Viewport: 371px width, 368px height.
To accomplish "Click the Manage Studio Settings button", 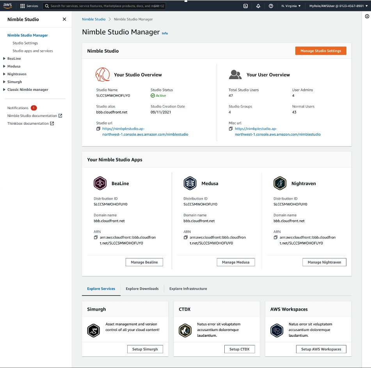I will (321, 51).
